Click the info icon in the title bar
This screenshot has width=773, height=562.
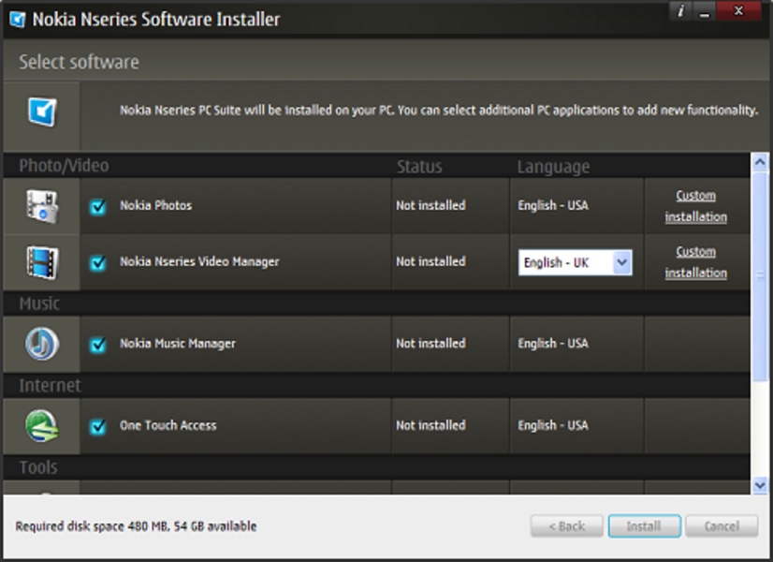pos(680,11)
